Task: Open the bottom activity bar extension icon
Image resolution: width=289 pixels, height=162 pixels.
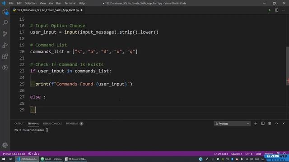Action: 5,67
